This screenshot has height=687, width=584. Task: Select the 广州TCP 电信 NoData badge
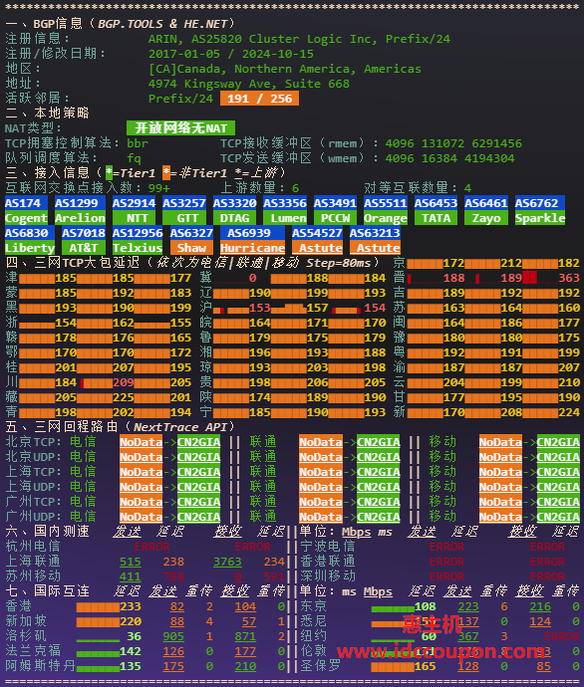coord(141,502)
